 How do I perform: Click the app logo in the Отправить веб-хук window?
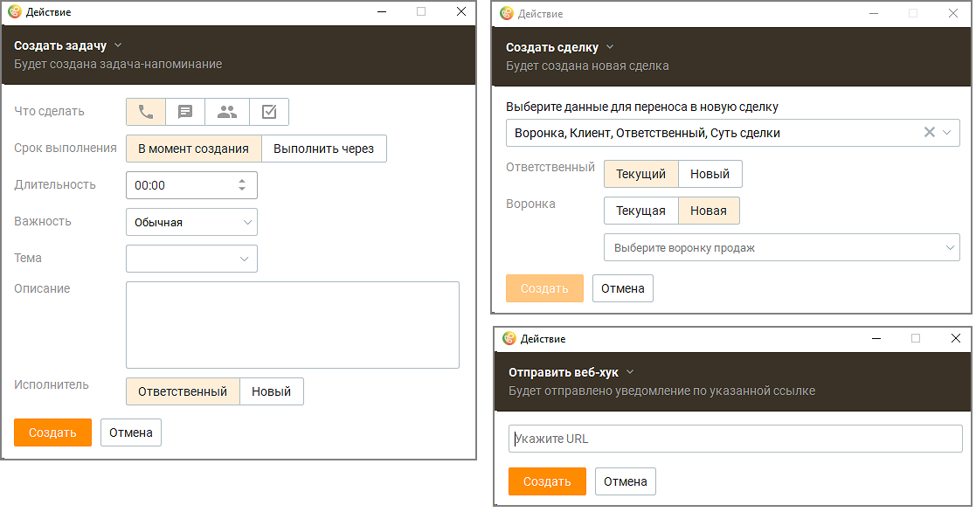coord(509,338)
